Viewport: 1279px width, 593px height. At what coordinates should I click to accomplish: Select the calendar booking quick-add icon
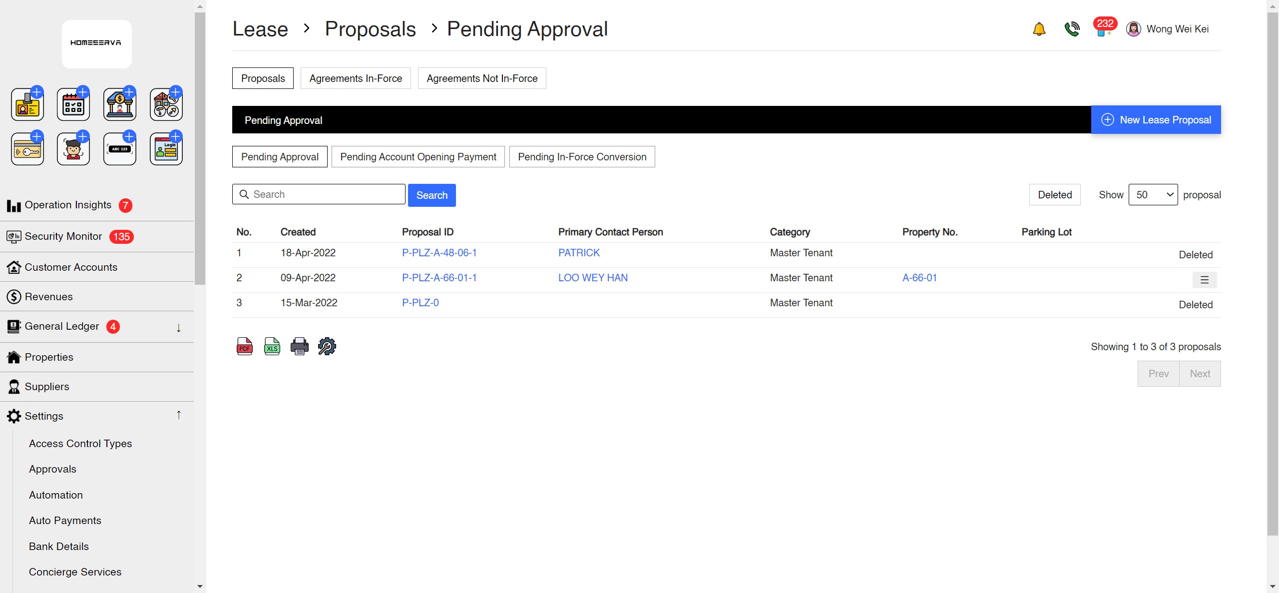[x=73, y=103]
